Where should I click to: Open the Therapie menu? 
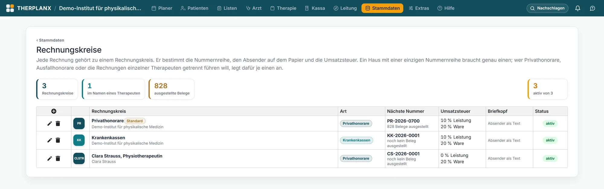click(283, 8)
